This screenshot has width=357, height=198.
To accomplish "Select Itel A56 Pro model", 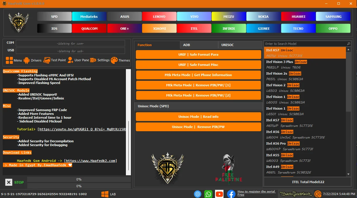I will click(305, 146).
